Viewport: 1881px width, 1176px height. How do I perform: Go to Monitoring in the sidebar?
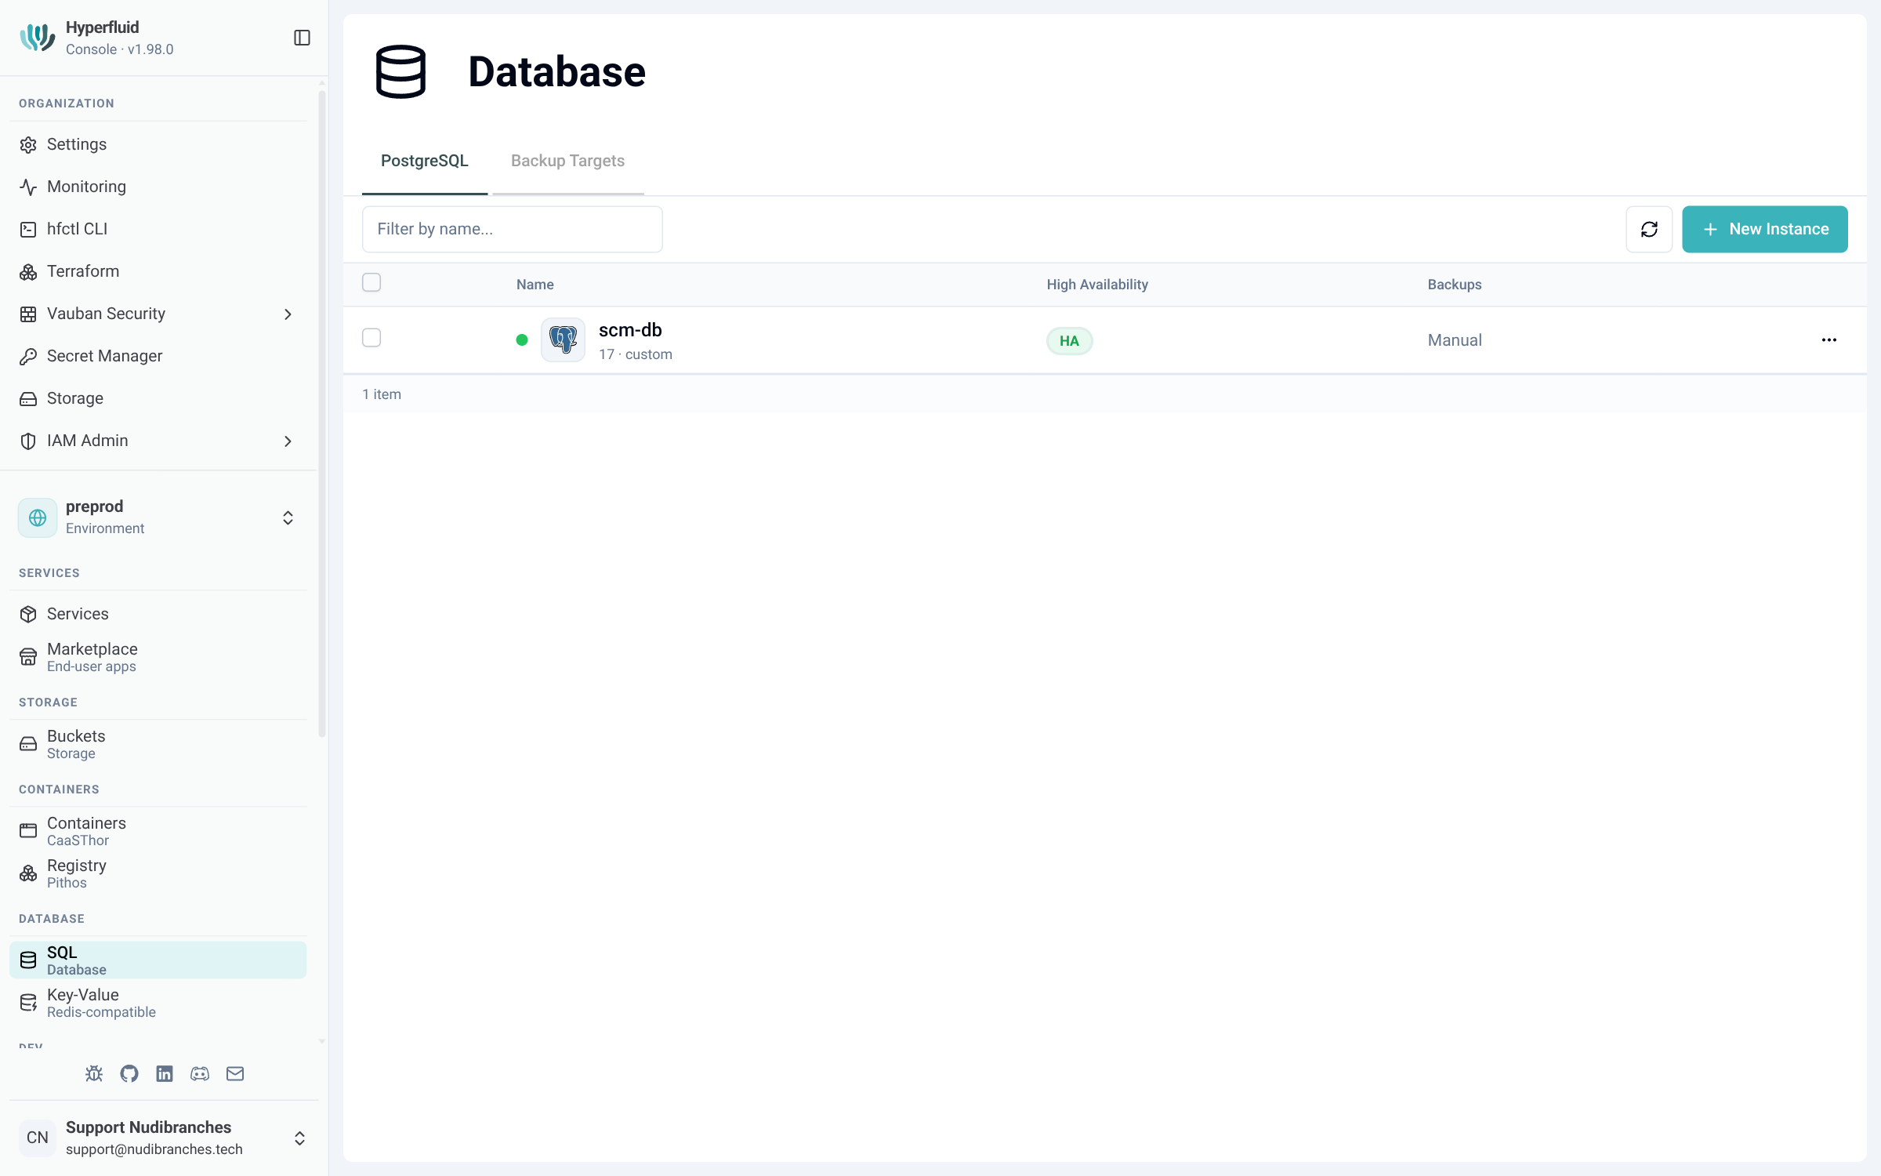(x=158, y=187)
